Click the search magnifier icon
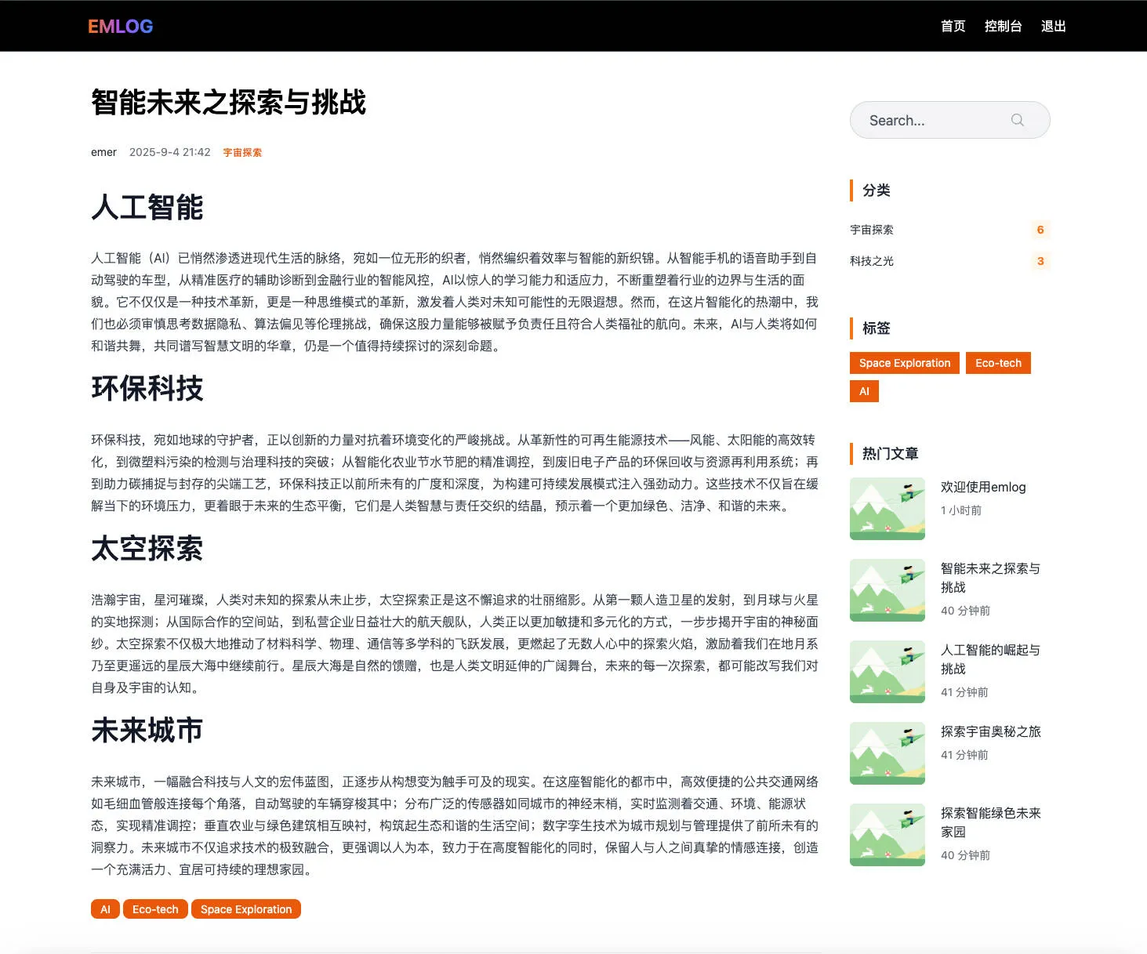The width and height of the screenshot is (1147, 954). [x=1018, y=120]
